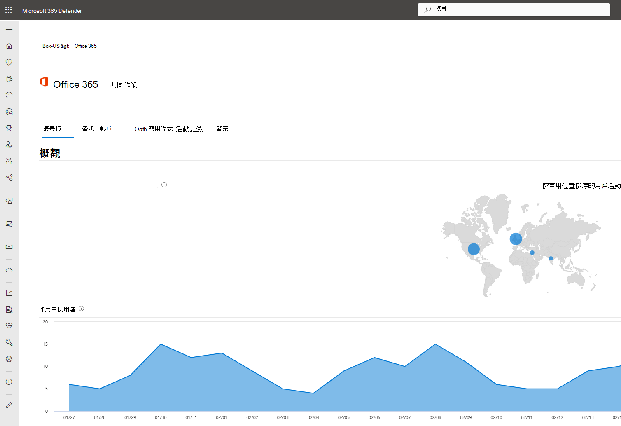Click the 按常用位置排序的用戶活動 heading

[581, 186]
